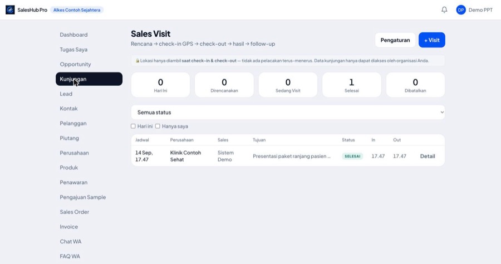Open Lead in the sidebar

[66, 94]
